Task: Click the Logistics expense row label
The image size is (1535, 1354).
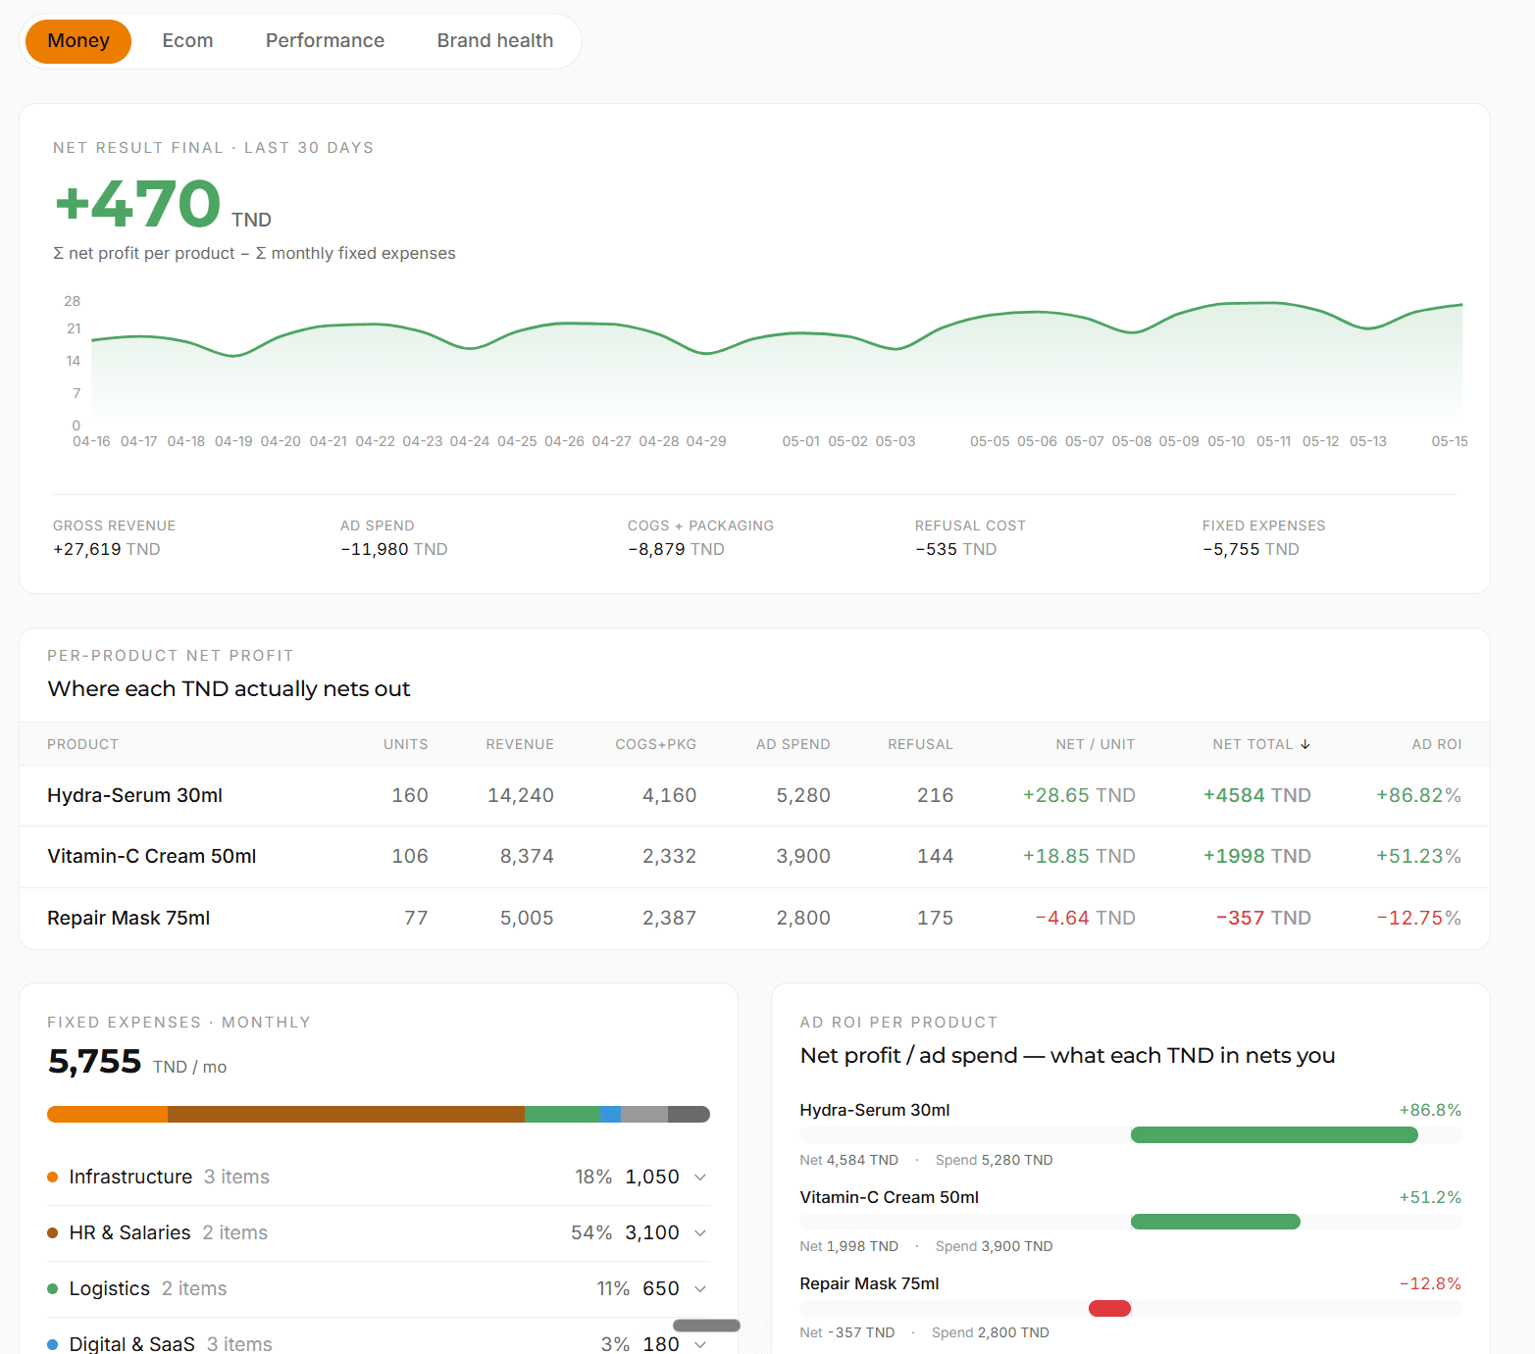Action: click(x=109, y=1288)
